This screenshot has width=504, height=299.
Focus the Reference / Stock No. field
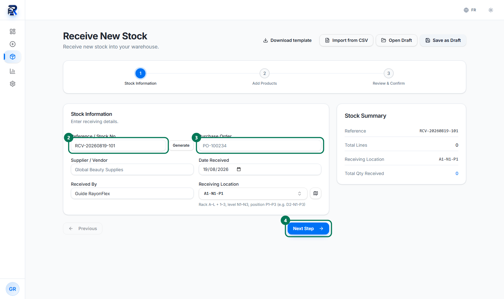[118, 146]
